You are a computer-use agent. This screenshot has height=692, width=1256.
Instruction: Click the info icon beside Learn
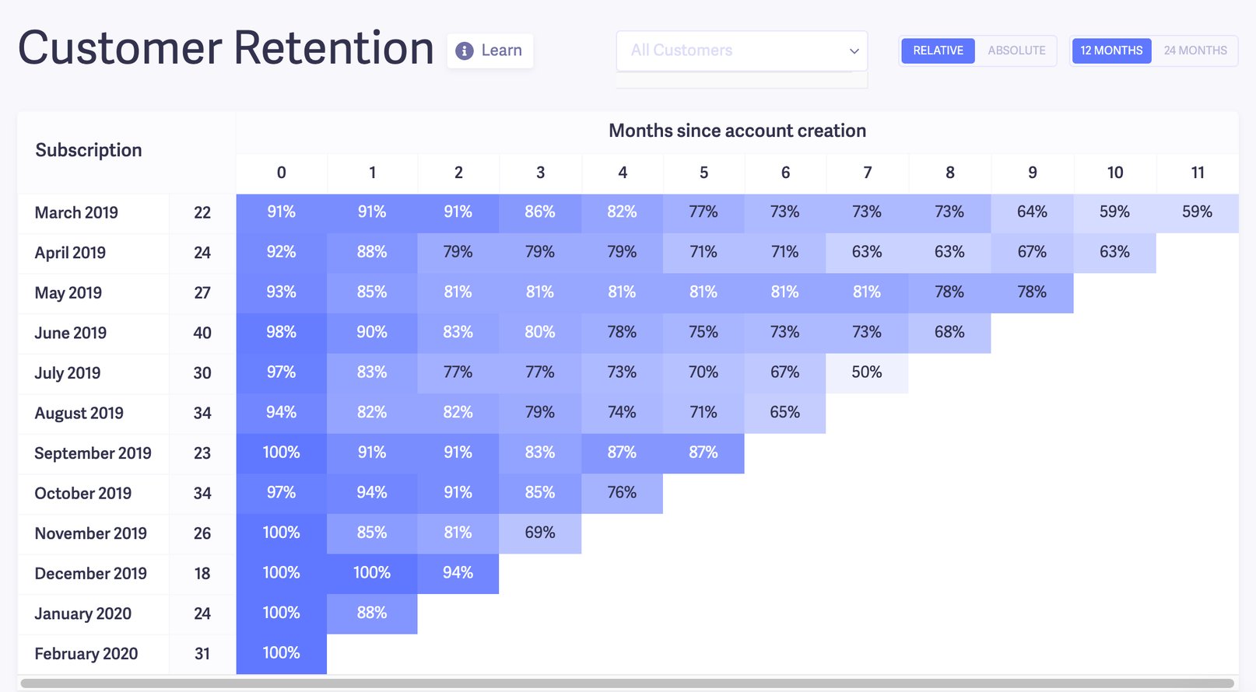click(465, 50)
